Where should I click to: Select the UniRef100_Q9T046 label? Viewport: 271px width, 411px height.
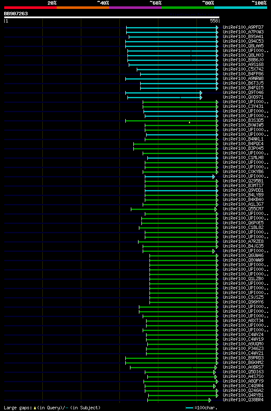click(243, 93)
